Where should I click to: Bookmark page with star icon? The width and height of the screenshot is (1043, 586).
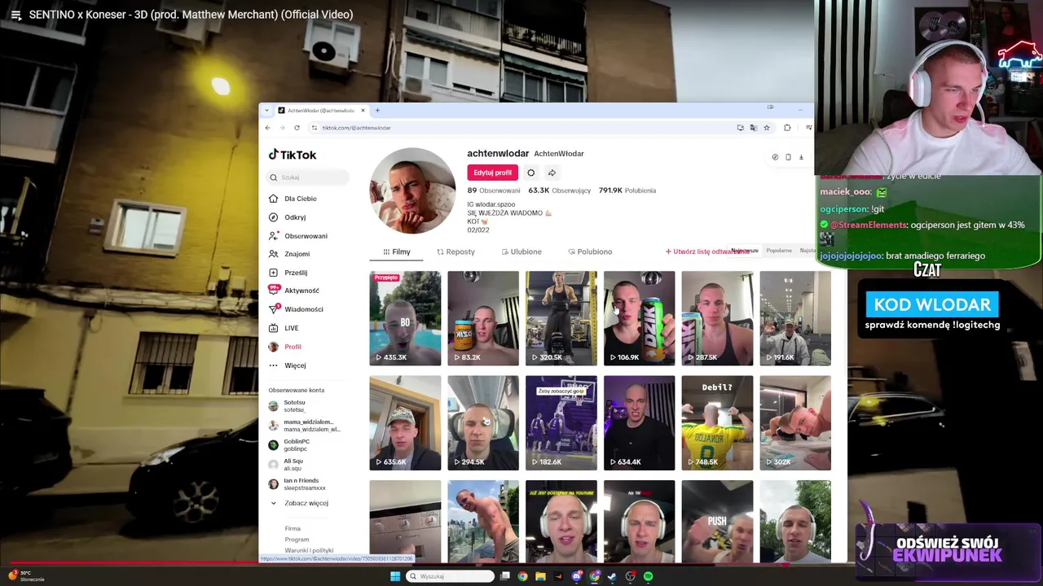tap(767, 128)
